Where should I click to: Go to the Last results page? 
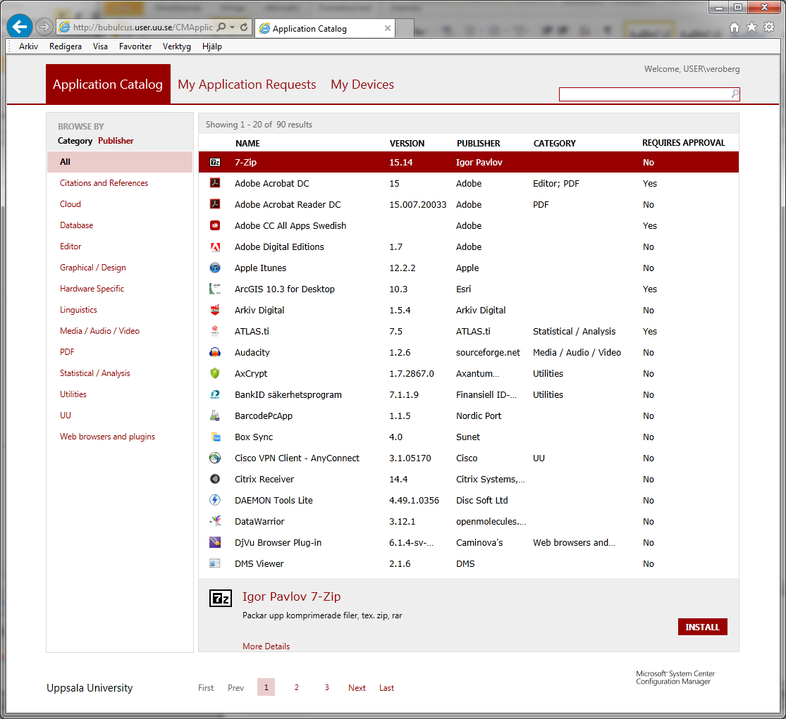pos(386,688)
